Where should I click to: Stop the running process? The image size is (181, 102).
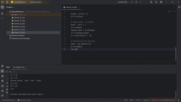(10, 72)
